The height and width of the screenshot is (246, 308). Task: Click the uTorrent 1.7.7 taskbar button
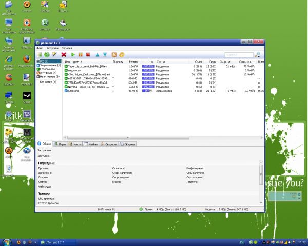[53, 241]
